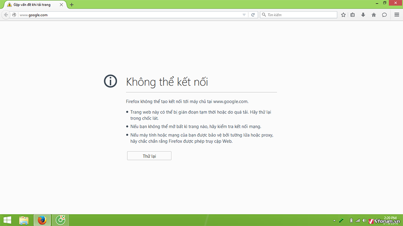
Task: Open the network signal tray icon
Action: tap(358, 220)
